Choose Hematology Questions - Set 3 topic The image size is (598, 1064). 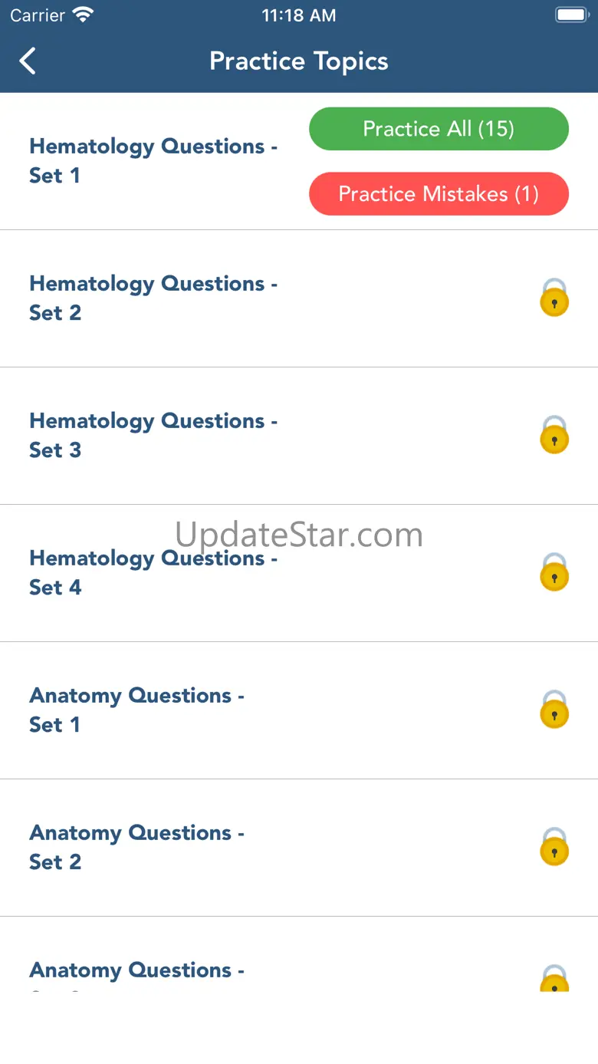[x=153, y=435]
